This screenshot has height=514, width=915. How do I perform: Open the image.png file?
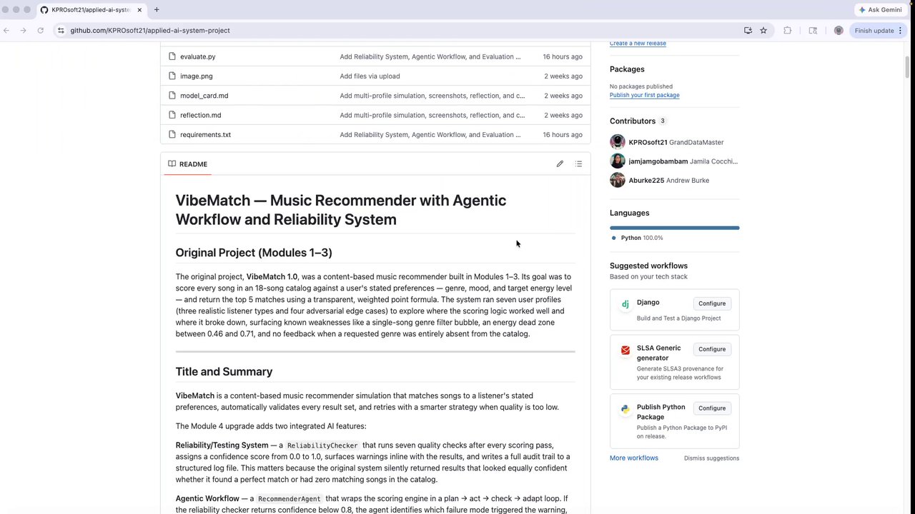pos(196,76)
